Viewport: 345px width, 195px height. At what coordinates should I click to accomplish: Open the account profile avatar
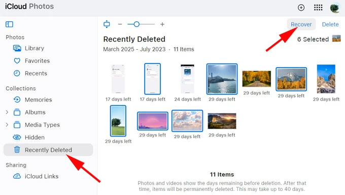[335, 8]
